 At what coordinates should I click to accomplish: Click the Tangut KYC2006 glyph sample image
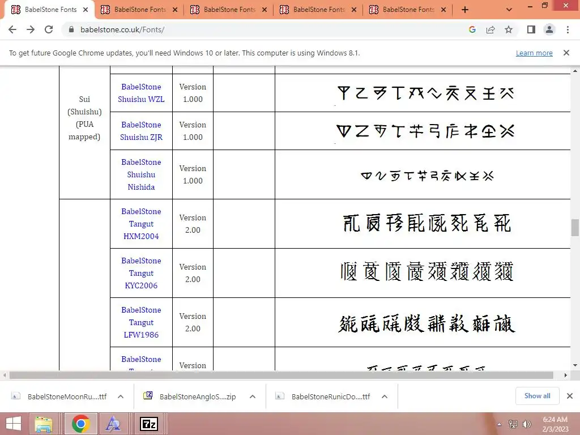pyautogui.click(x=427, y=271)
